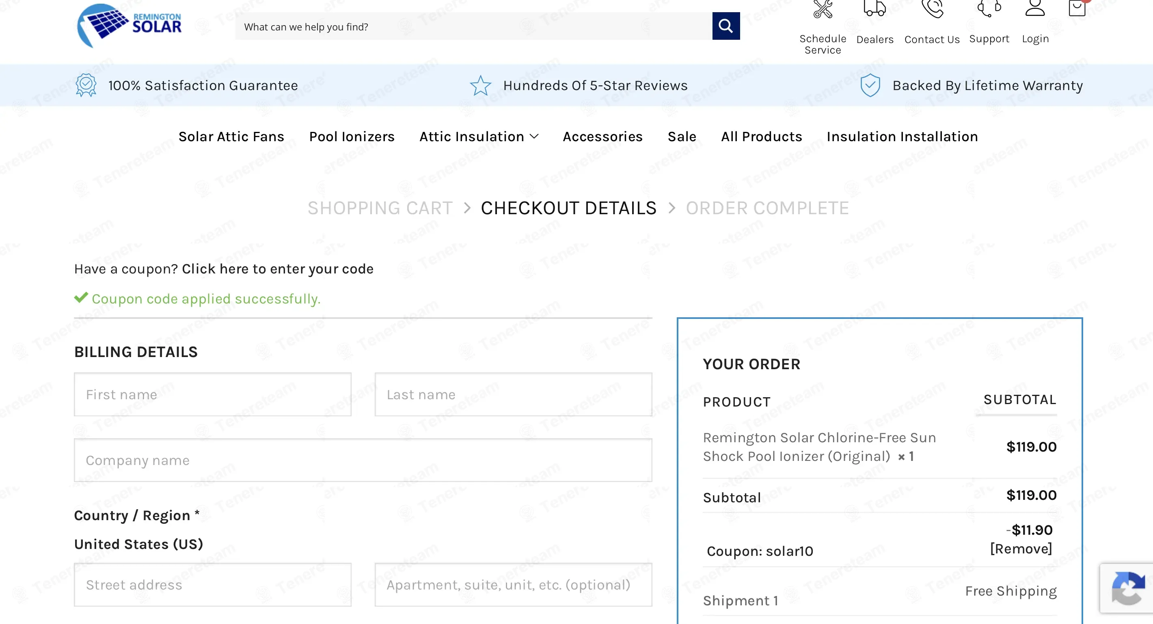Click the Coupon code applied successfully message

click(206, 298)
